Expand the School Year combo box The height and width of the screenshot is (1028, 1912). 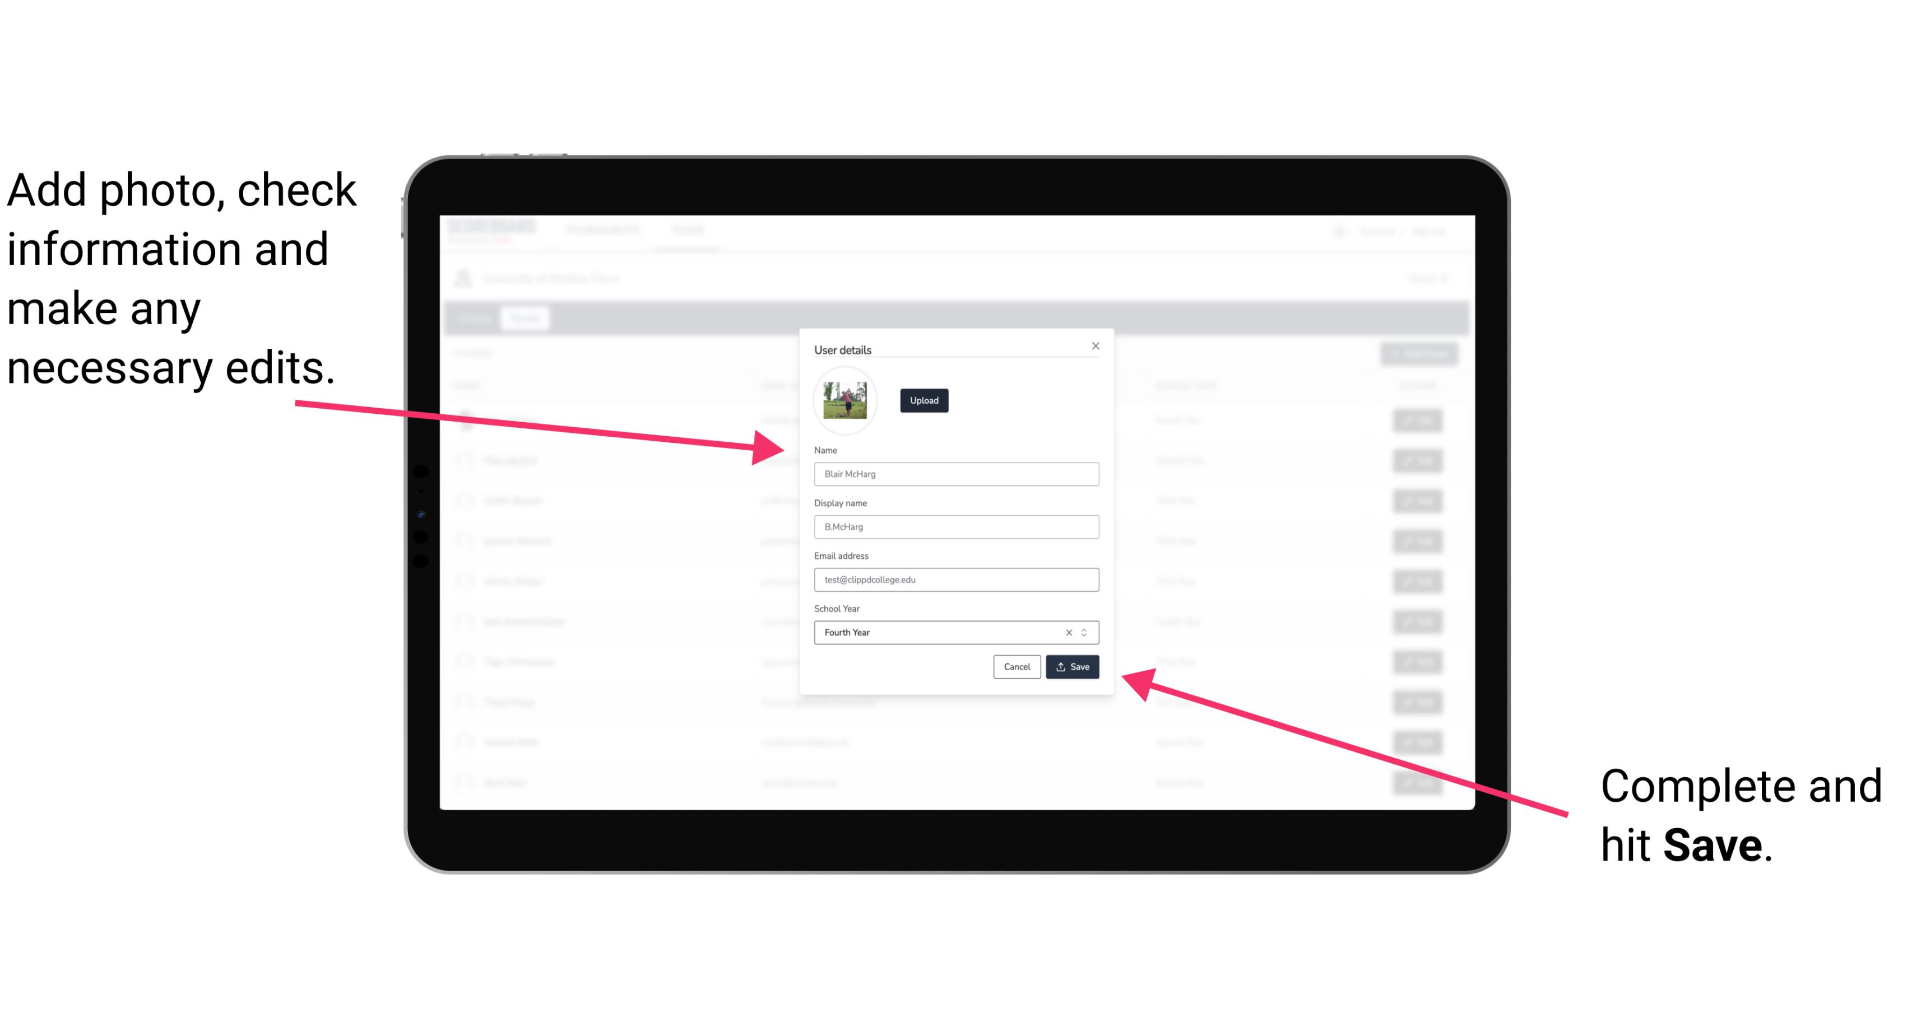(x=1086, y=632)
